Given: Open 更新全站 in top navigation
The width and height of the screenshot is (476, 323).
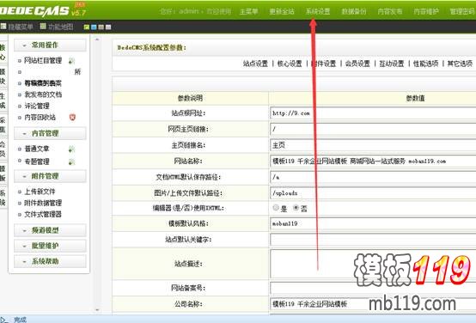Looking at the screenshot, I should [282, 11].
